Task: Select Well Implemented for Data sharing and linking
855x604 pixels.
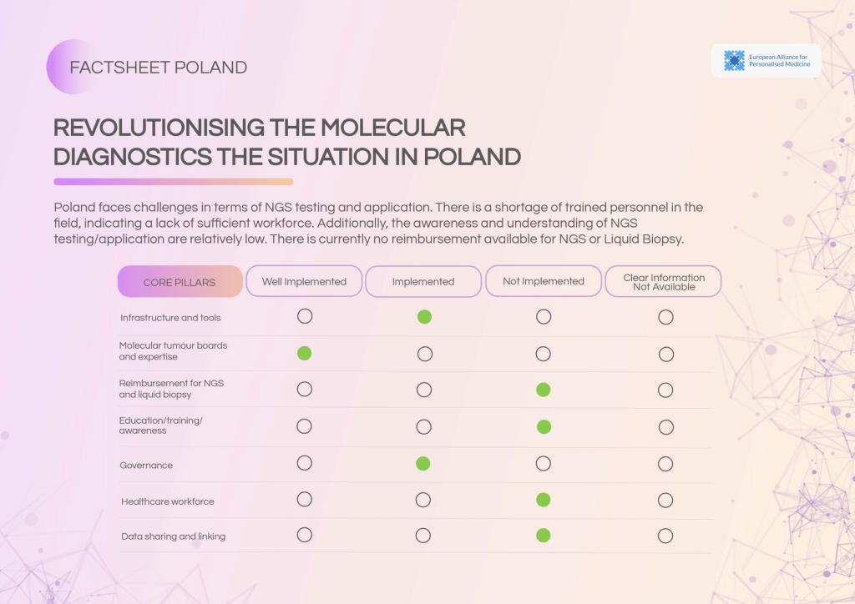Action: tap(305, 536)
